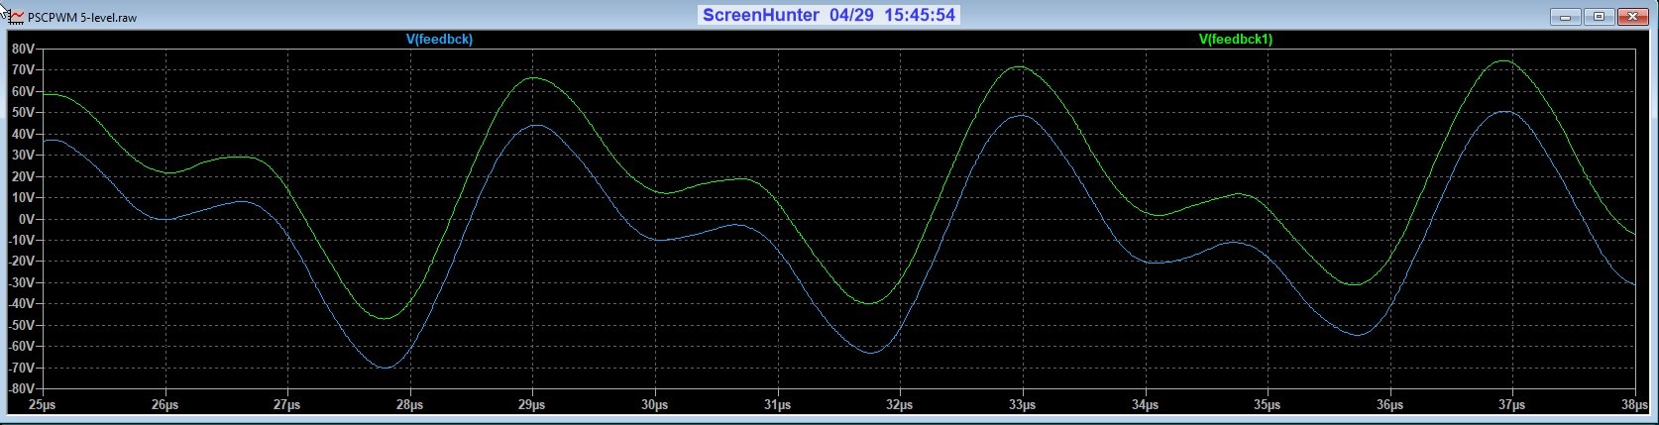1659x425 pixels.
Task: Click the 37µs time axis label
Action: pos(1511,405)
